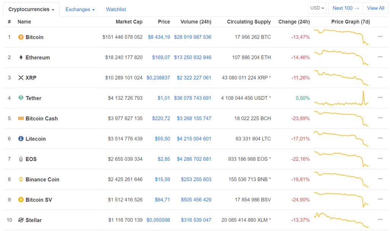Screen dimensions: 390x231
Task: Open Tether 7-day price graph
Action: [x=341, y=98]
